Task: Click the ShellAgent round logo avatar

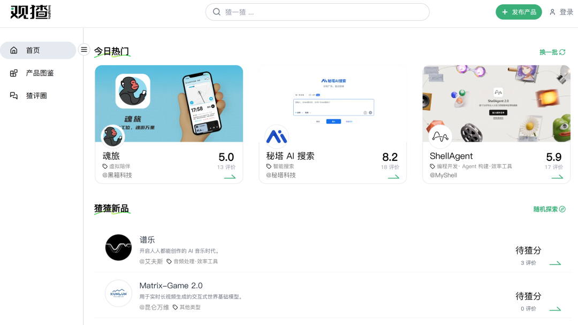Action: coord(440,136)
